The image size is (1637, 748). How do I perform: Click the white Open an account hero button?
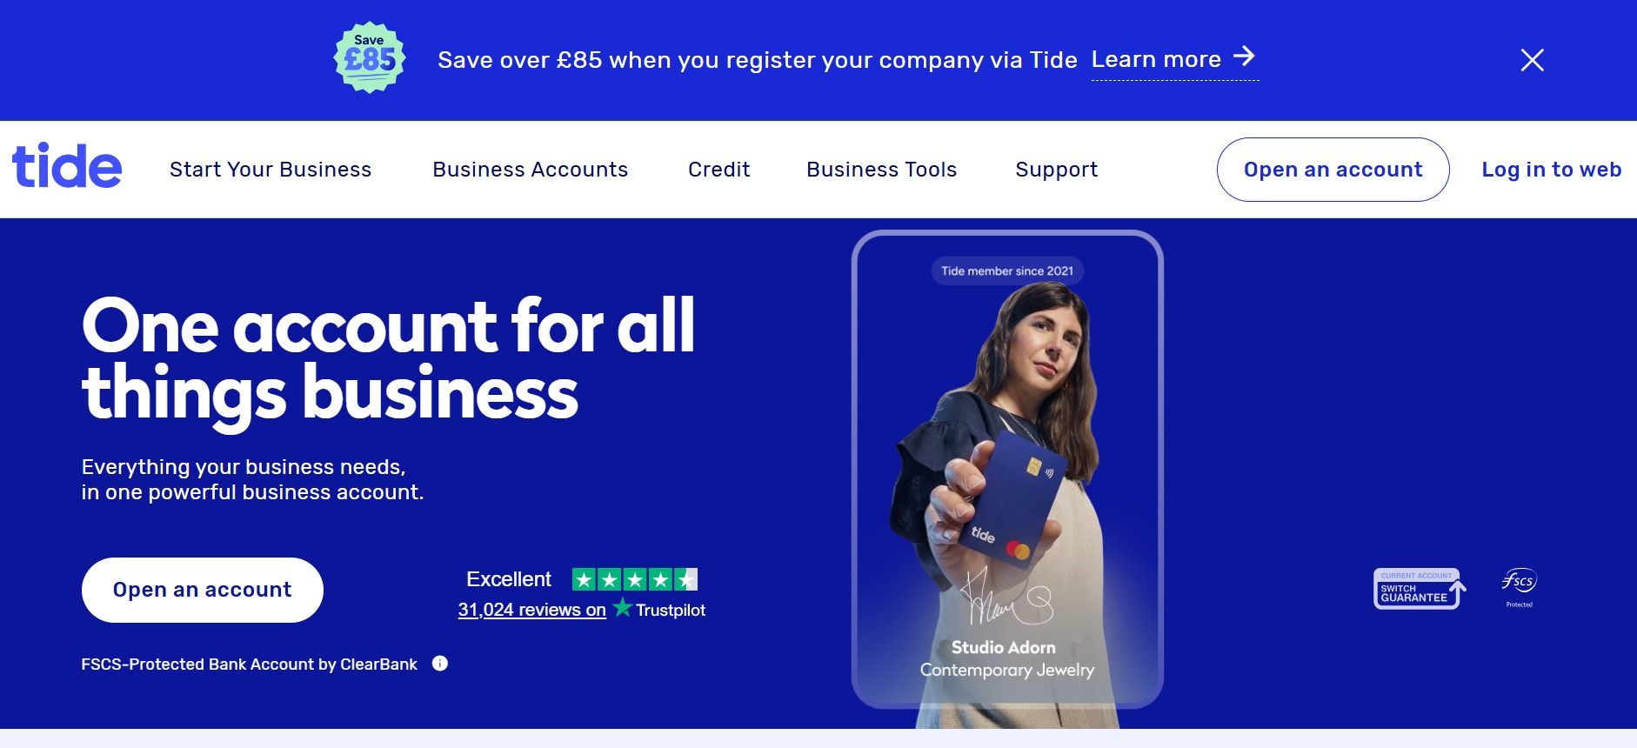coord(203,590)
